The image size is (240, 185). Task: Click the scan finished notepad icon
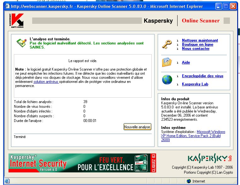pos(21,43)
